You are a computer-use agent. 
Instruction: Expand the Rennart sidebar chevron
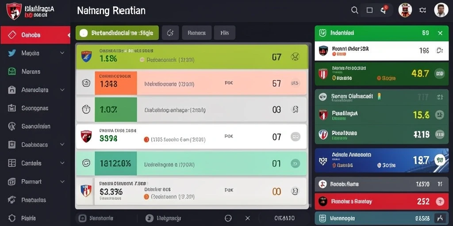[x=62, y=182]
